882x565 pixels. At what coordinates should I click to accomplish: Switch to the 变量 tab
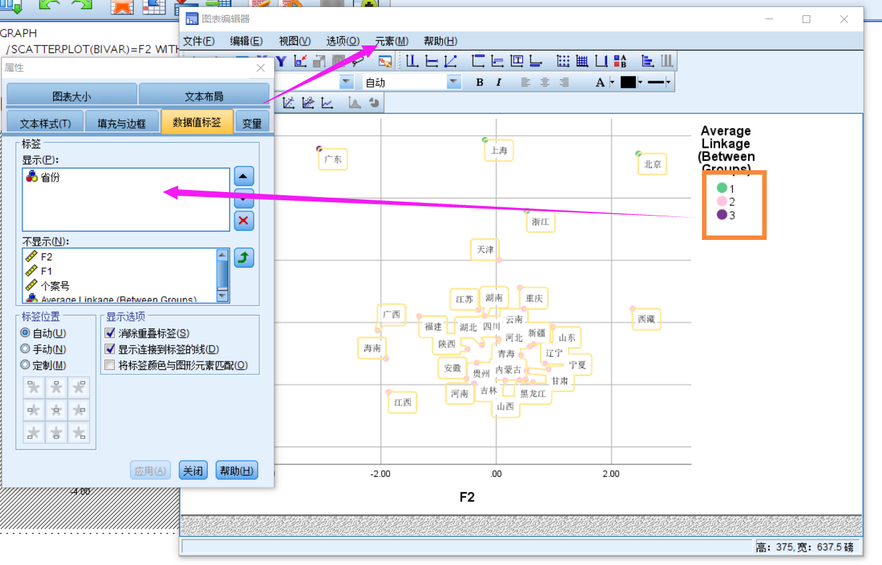pyautogui.click(x=252, y=122)
